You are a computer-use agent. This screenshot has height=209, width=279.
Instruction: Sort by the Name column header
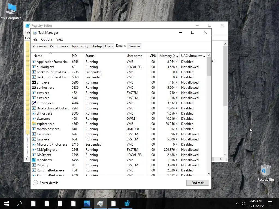[x=50, y=56]
